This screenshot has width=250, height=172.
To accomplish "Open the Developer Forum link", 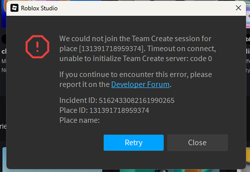I will click(x=140, y=85).
